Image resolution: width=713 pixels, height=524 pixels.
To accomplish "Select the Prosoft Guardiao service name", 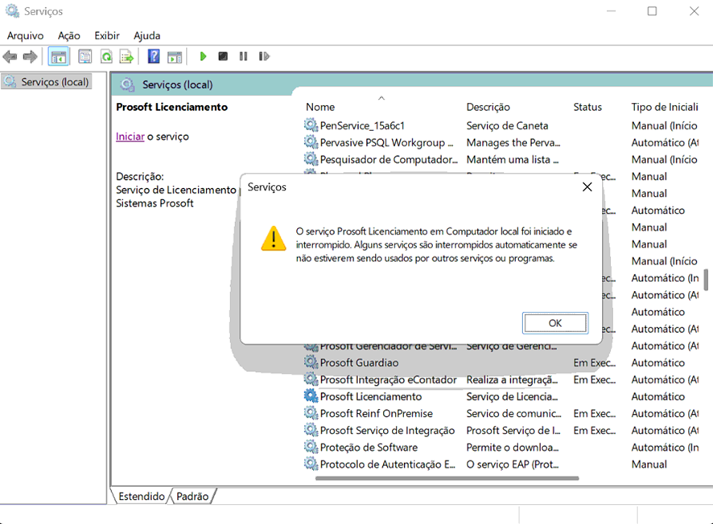I will tap(359, 362).
